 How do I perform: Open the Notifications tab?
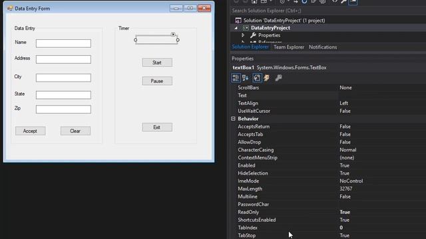323,47
